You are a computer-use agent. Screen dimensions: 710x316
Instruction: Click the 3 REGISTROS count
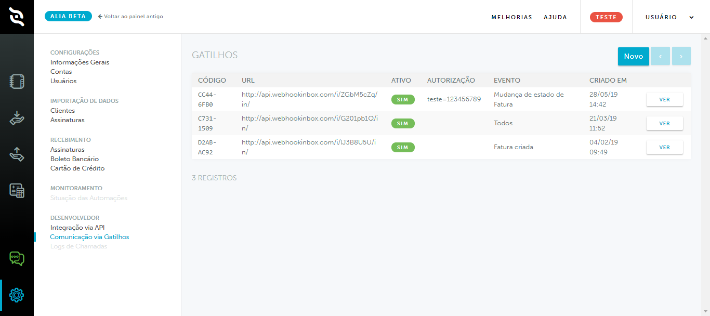click(214, 178)
